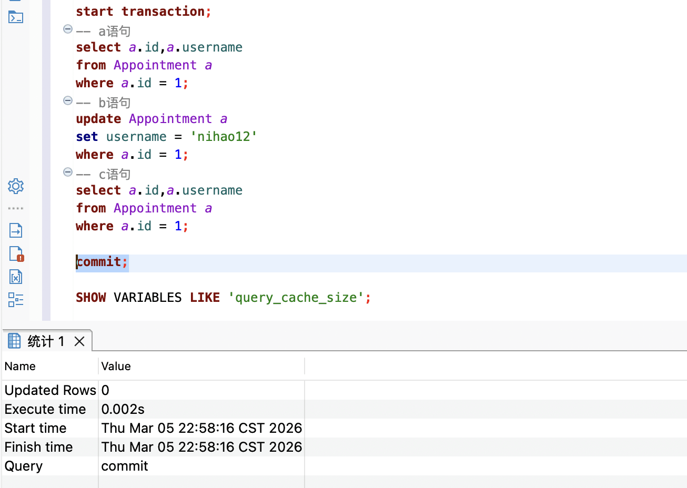The width and height of the screenshot is (687, 488).
Task: Open the SQL console terminal icon
Action: click(x=16, y=17)
